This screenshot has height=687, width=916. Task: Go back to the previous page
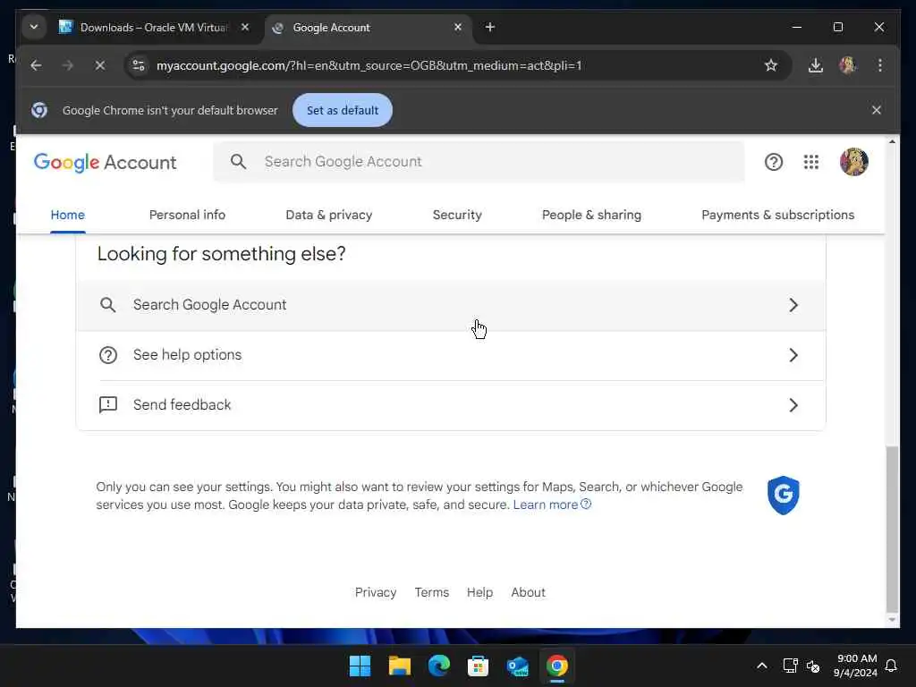[36, 65]
